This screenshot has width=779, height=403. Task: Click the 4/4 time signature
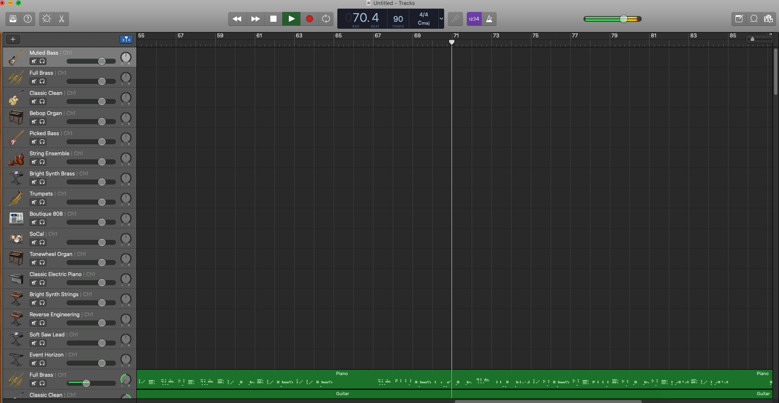pos(424,15)
